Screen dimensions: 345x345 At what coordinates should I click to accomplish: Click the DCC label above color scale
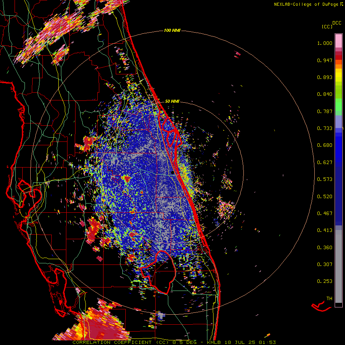(x=337, y=23)
